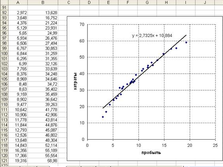Click cell with value 27,494
The height and width of the screenshot is (167, 223).
pyautogui.click(x=43, y=43)
